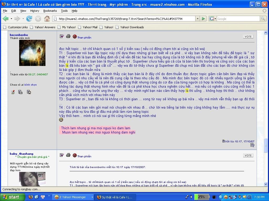Click the search magnifier in Google search box
Screen dimensions: 269x201
click(x=263, y=19)
